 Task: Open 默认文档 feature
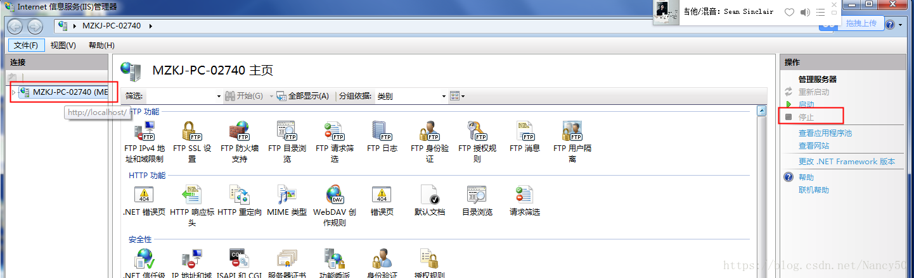point(430,200)
